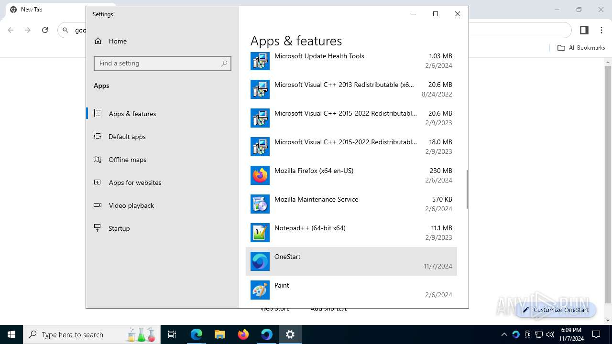Viewport: 612px width, 344px height.
Task: Click the search magnifier in Find a setting
Action: point(224,64)
